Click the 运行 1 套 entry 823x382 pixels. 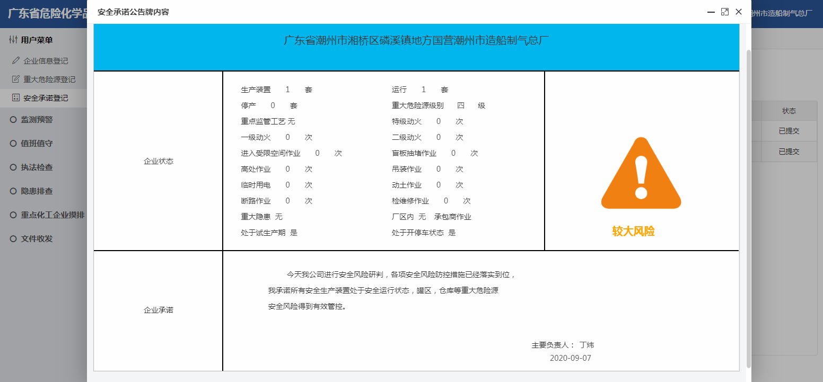click(x=420, y=90)
